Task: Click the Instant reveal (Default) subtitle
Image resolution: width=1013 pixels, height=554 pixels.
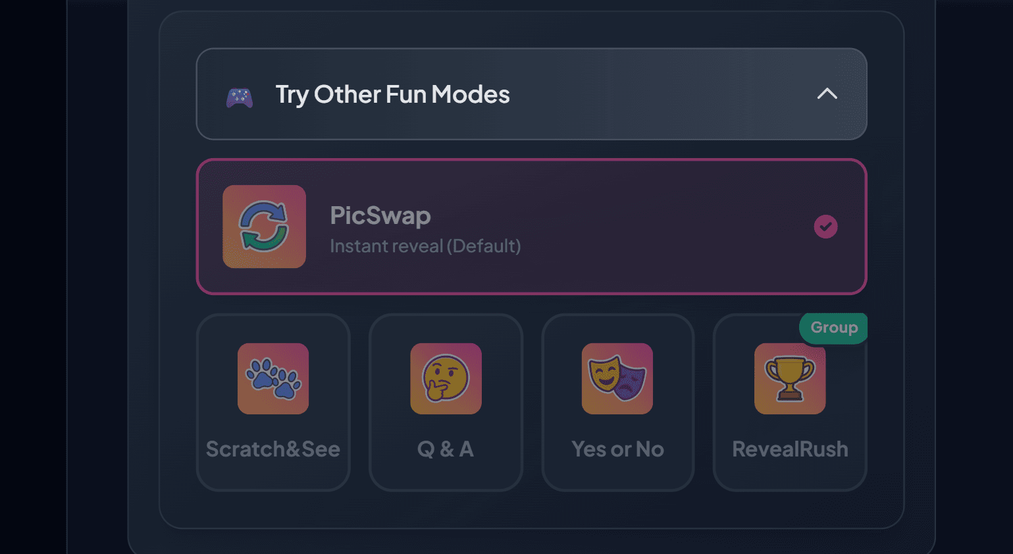Action: (425, 246)
